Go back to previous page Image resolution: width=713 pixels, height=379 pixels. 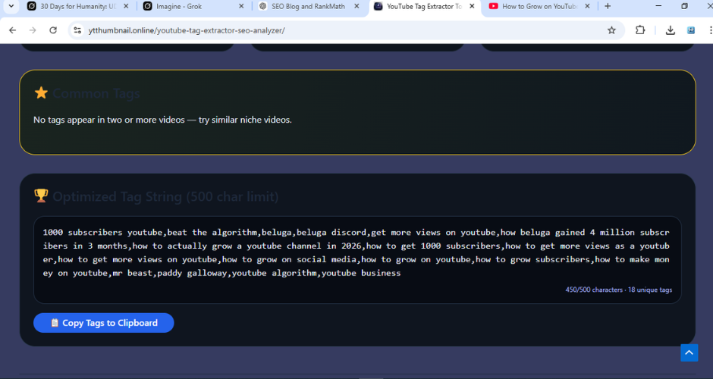(13, 30)
